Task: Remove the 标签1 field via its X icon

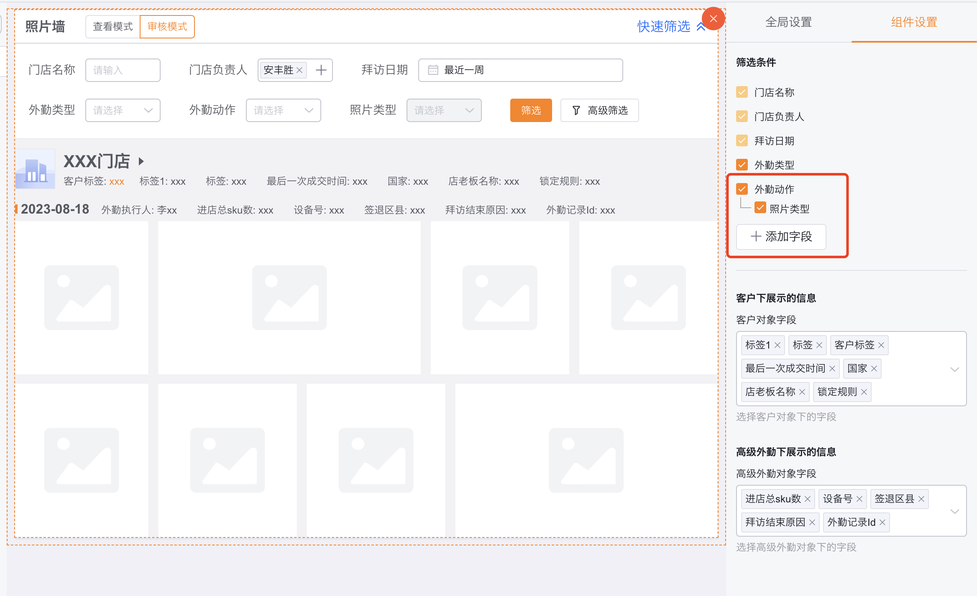Action: (x=777, y=345)
